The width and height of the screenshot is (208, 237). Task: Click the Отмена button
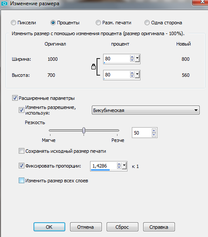tap(86, 227)
